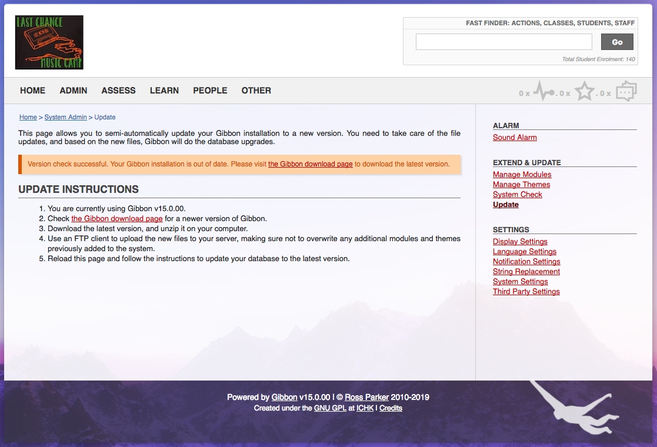Click the Last Chance Music Camp logo
Image resolution: width=657 pixels, height=447 pixels.
pyautogui.click(x=49, y=42)
